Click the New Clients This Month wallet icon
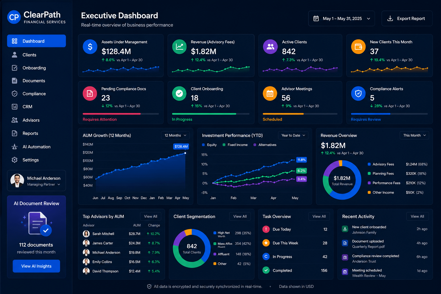 click(358, 47)
